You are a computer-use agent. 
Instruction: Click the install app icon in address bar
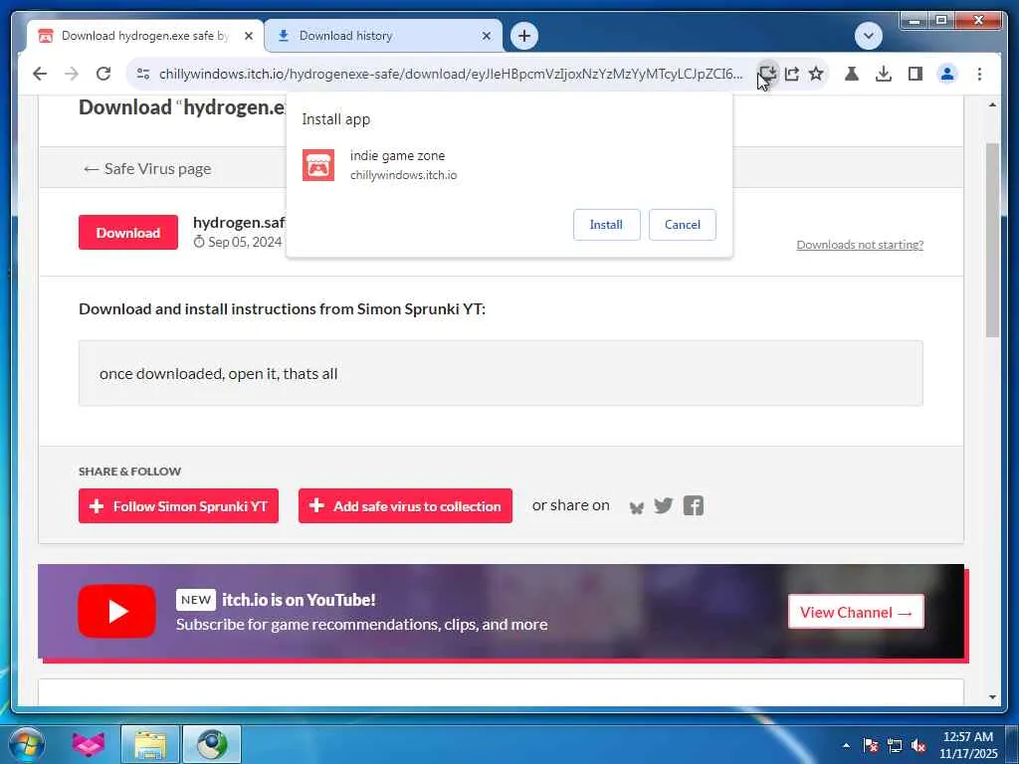coord(767,74)
